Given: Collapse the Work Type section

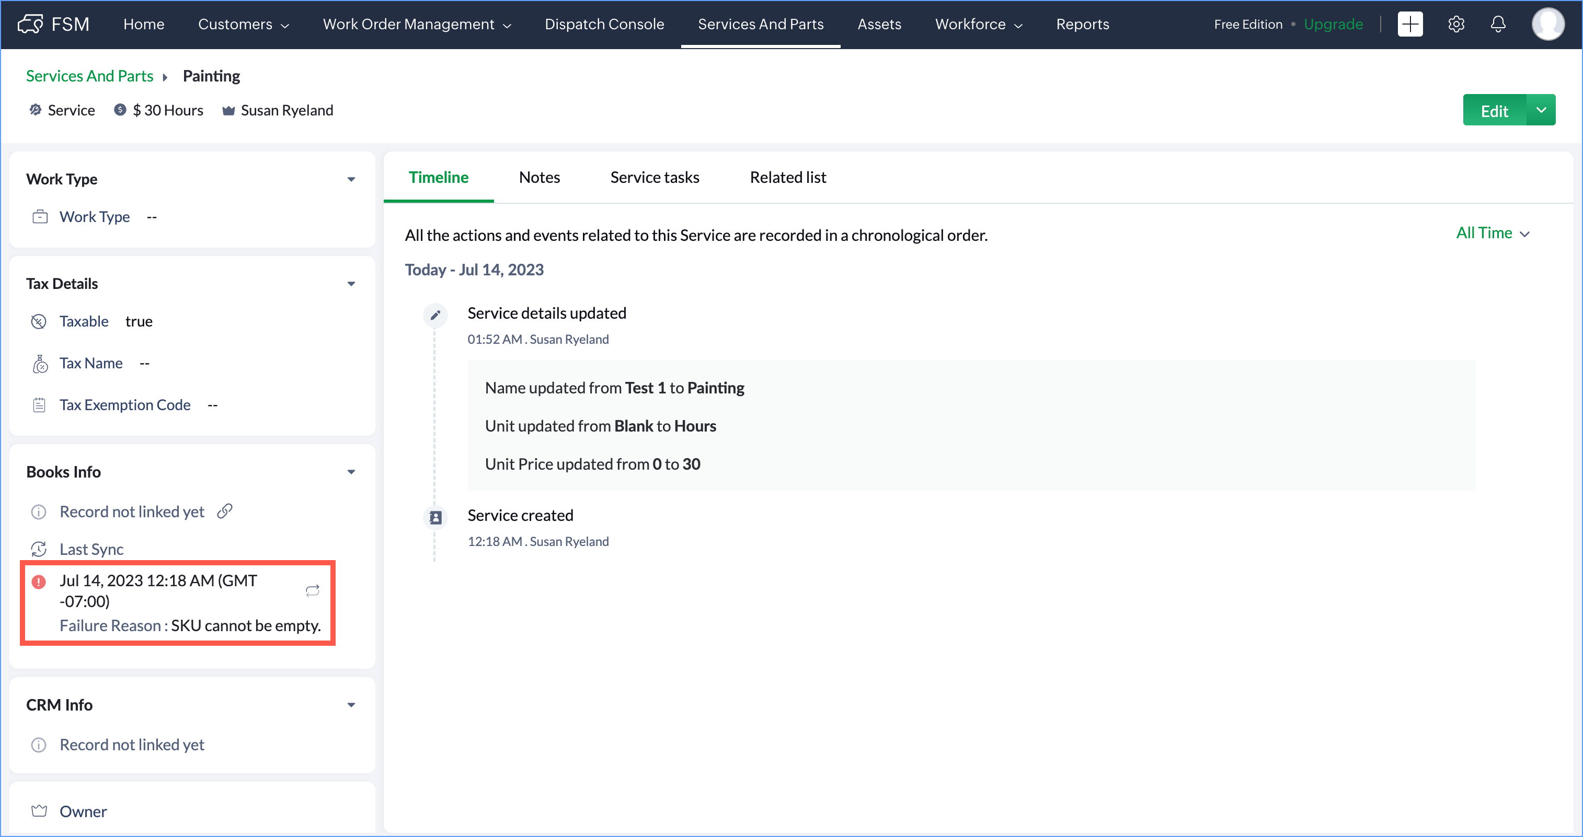Looking at the screenshot, I should (351, 179).
